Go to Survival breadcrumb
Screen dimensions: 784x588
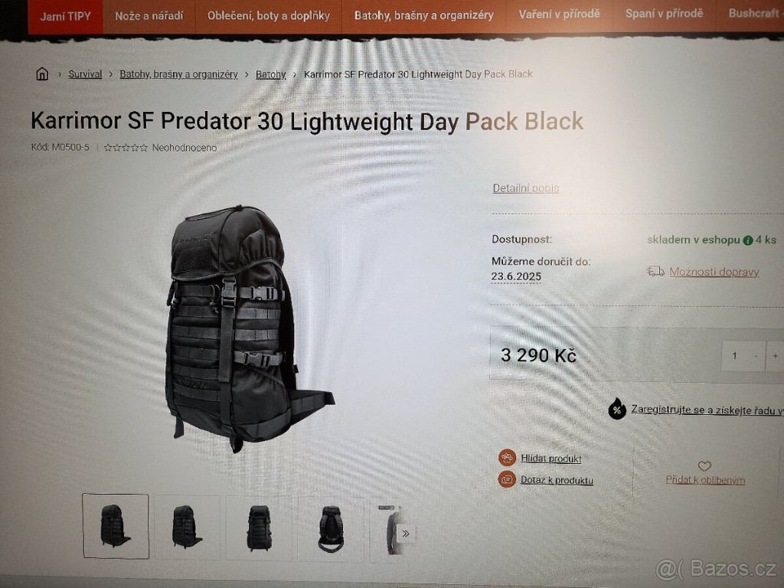(x=85, y=74)
